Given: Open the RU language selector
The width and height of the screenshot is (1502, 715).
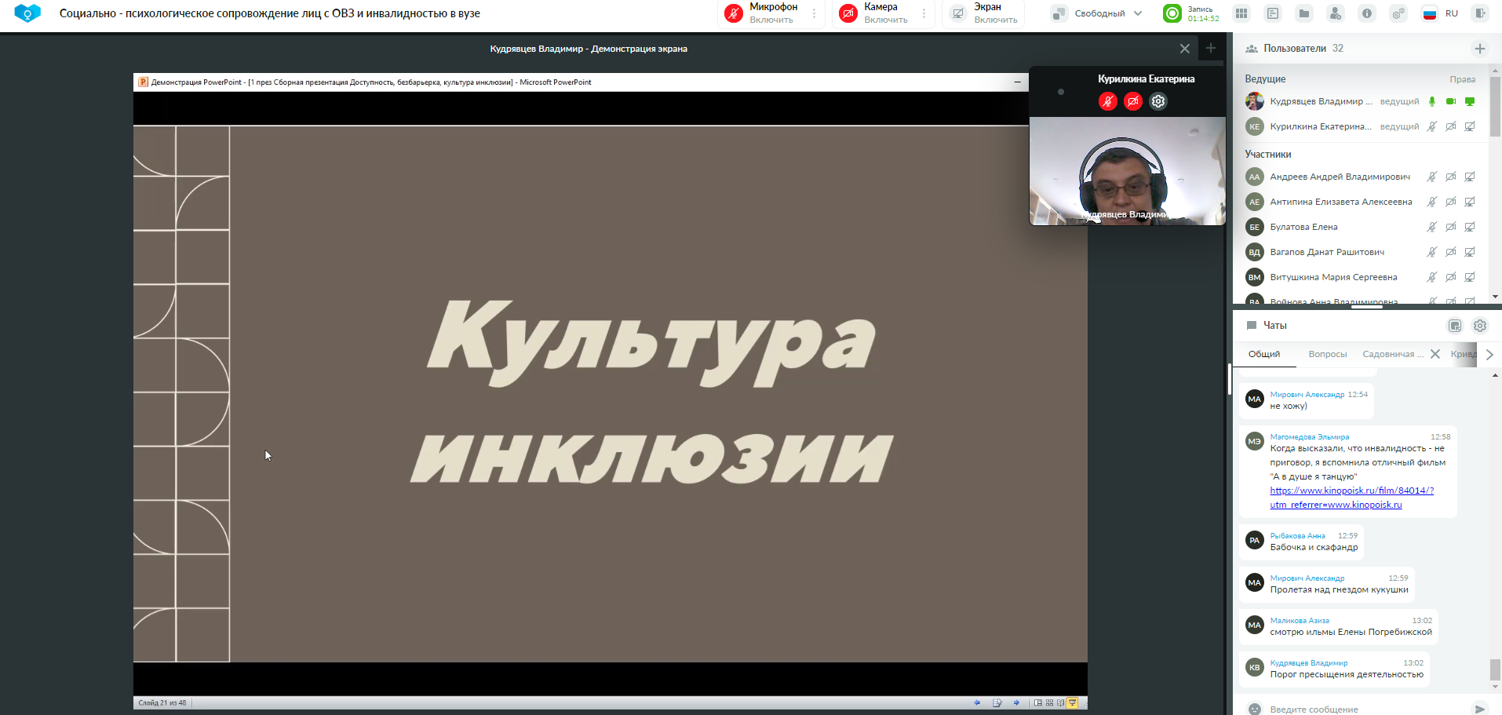Looking at the screenshot, I should (1441, 13).
